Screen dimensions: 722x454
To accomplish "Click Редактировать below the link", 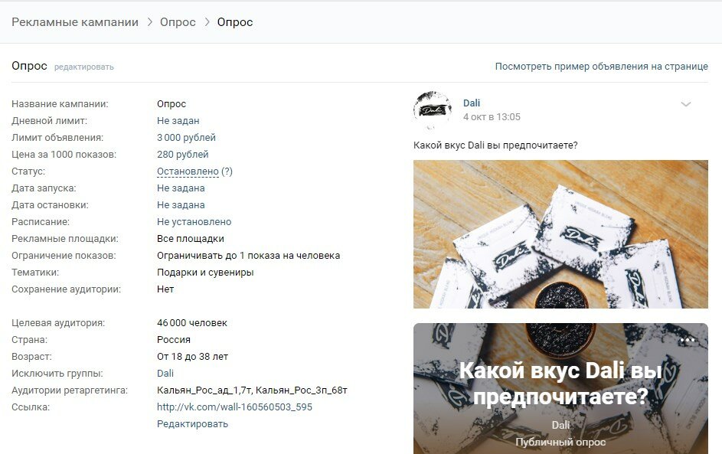I will (192, 424).
